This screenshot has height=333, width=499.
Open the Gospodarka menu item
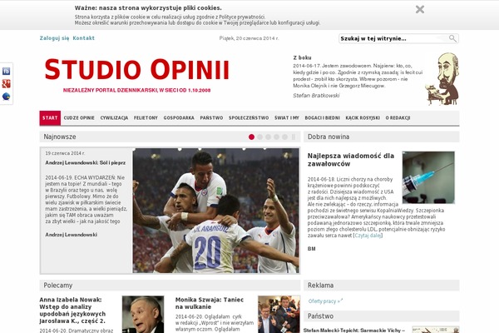click(179, 118)
